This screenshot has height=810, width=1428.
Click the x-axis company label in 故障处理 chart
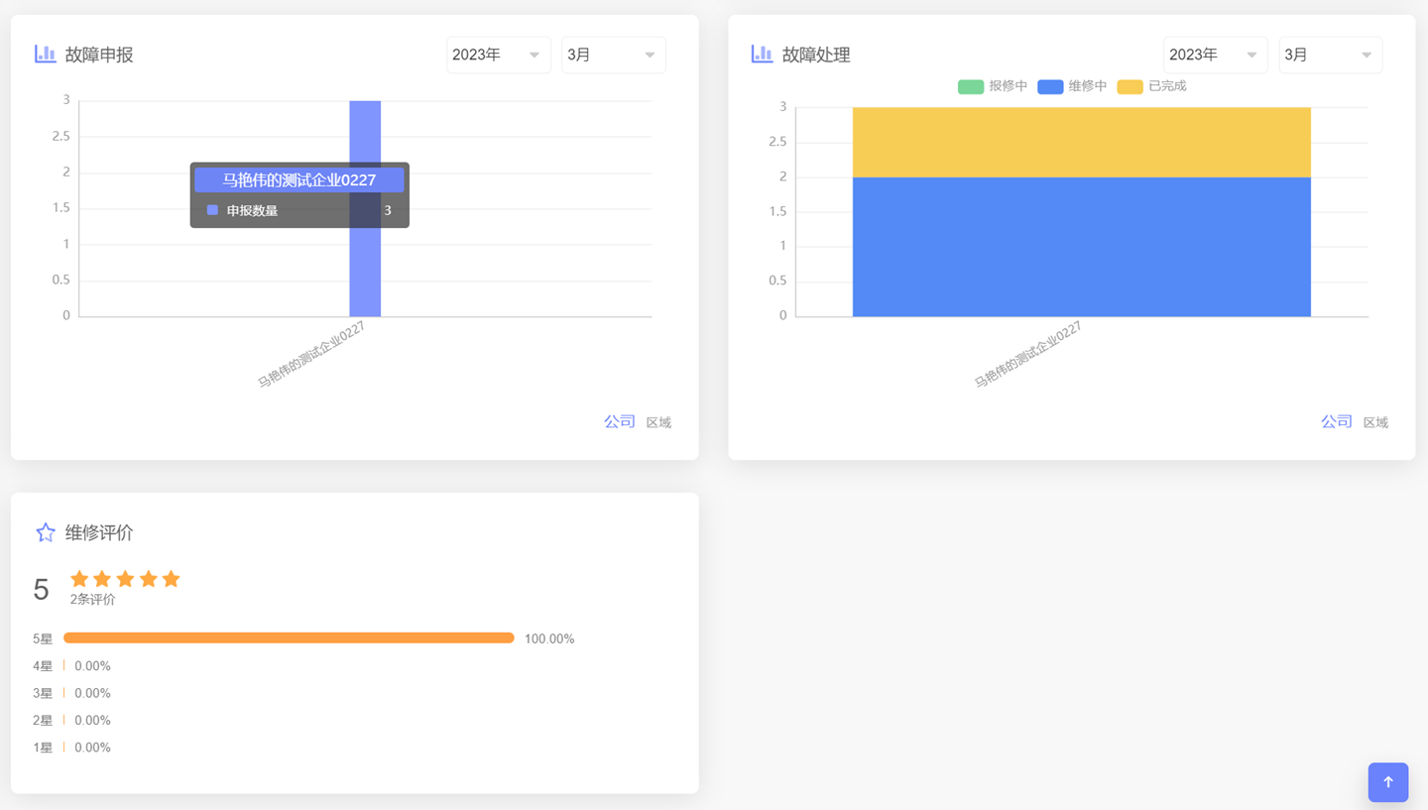click(x=1027, y=355)
